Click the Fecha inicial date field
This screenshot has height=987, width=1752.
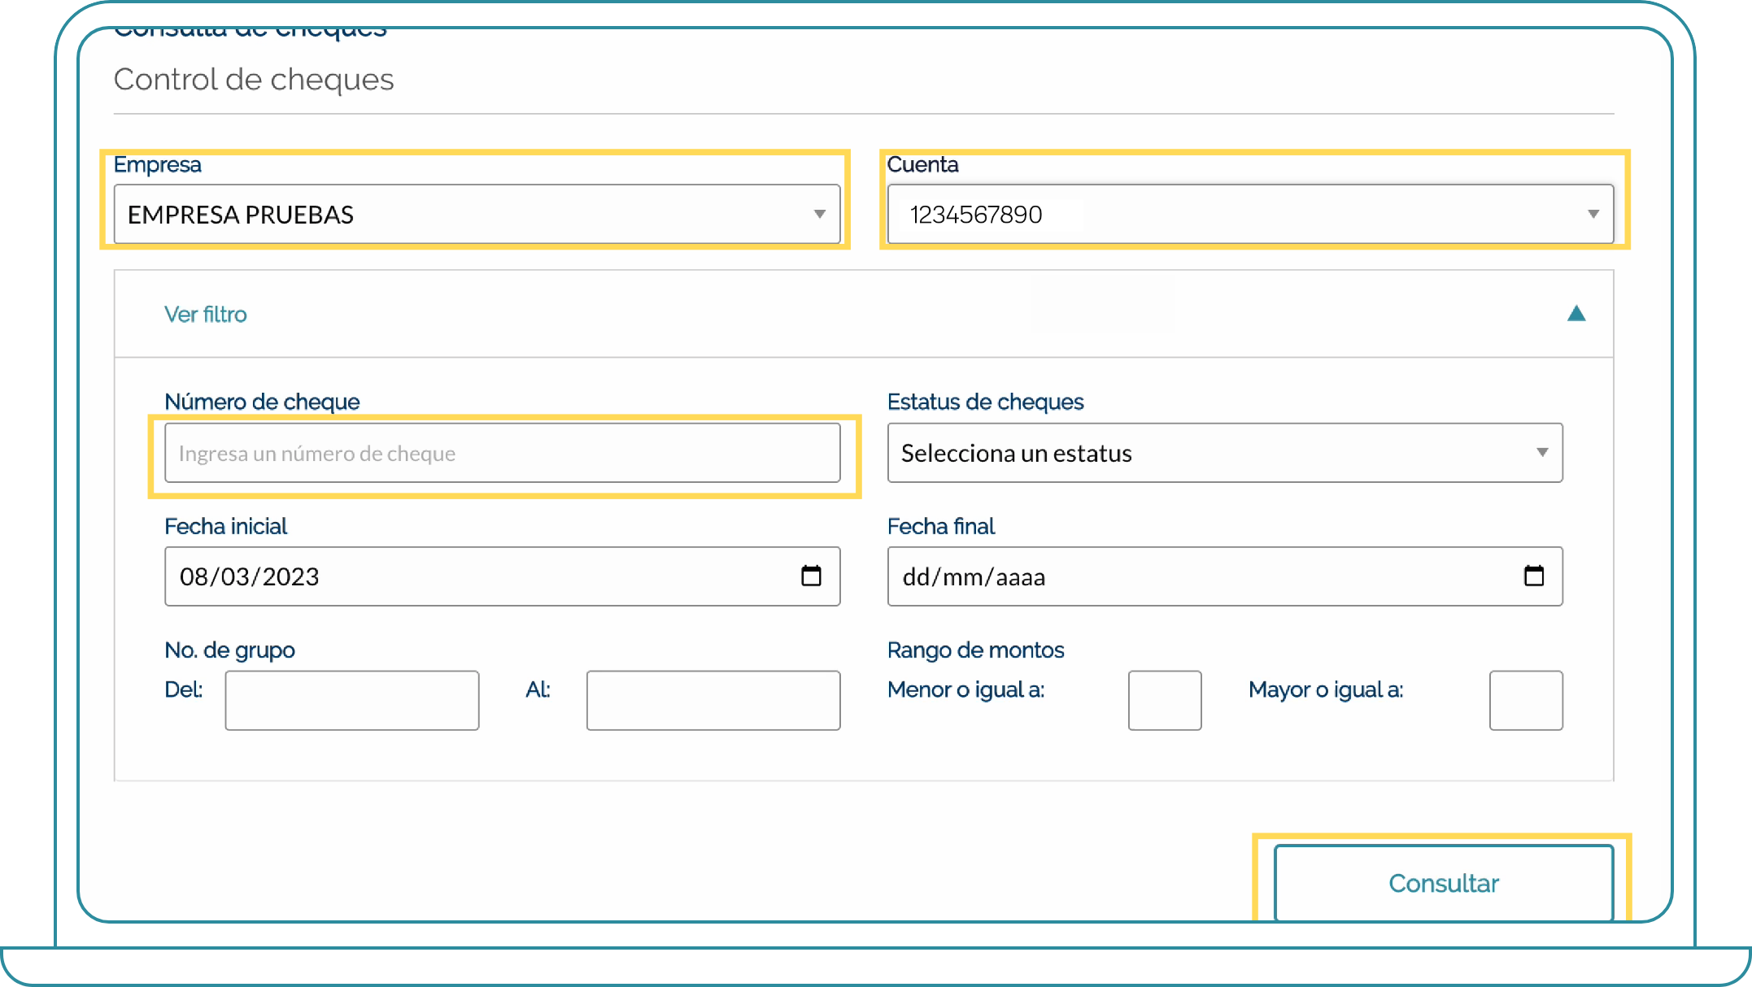(x=502, y=576)
